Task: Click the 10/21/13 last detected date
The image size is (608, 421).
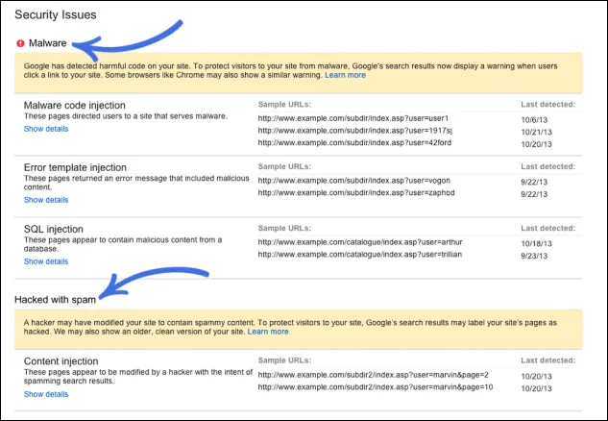Action: (x=536, y=132)
